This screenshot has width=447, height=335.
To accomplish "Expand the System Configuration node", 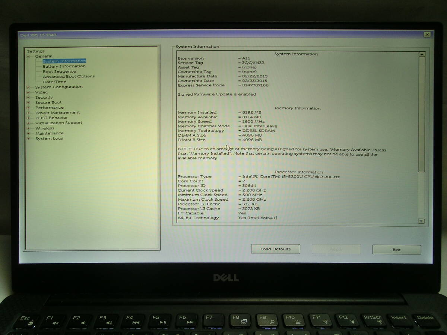I will click(28, 87).
